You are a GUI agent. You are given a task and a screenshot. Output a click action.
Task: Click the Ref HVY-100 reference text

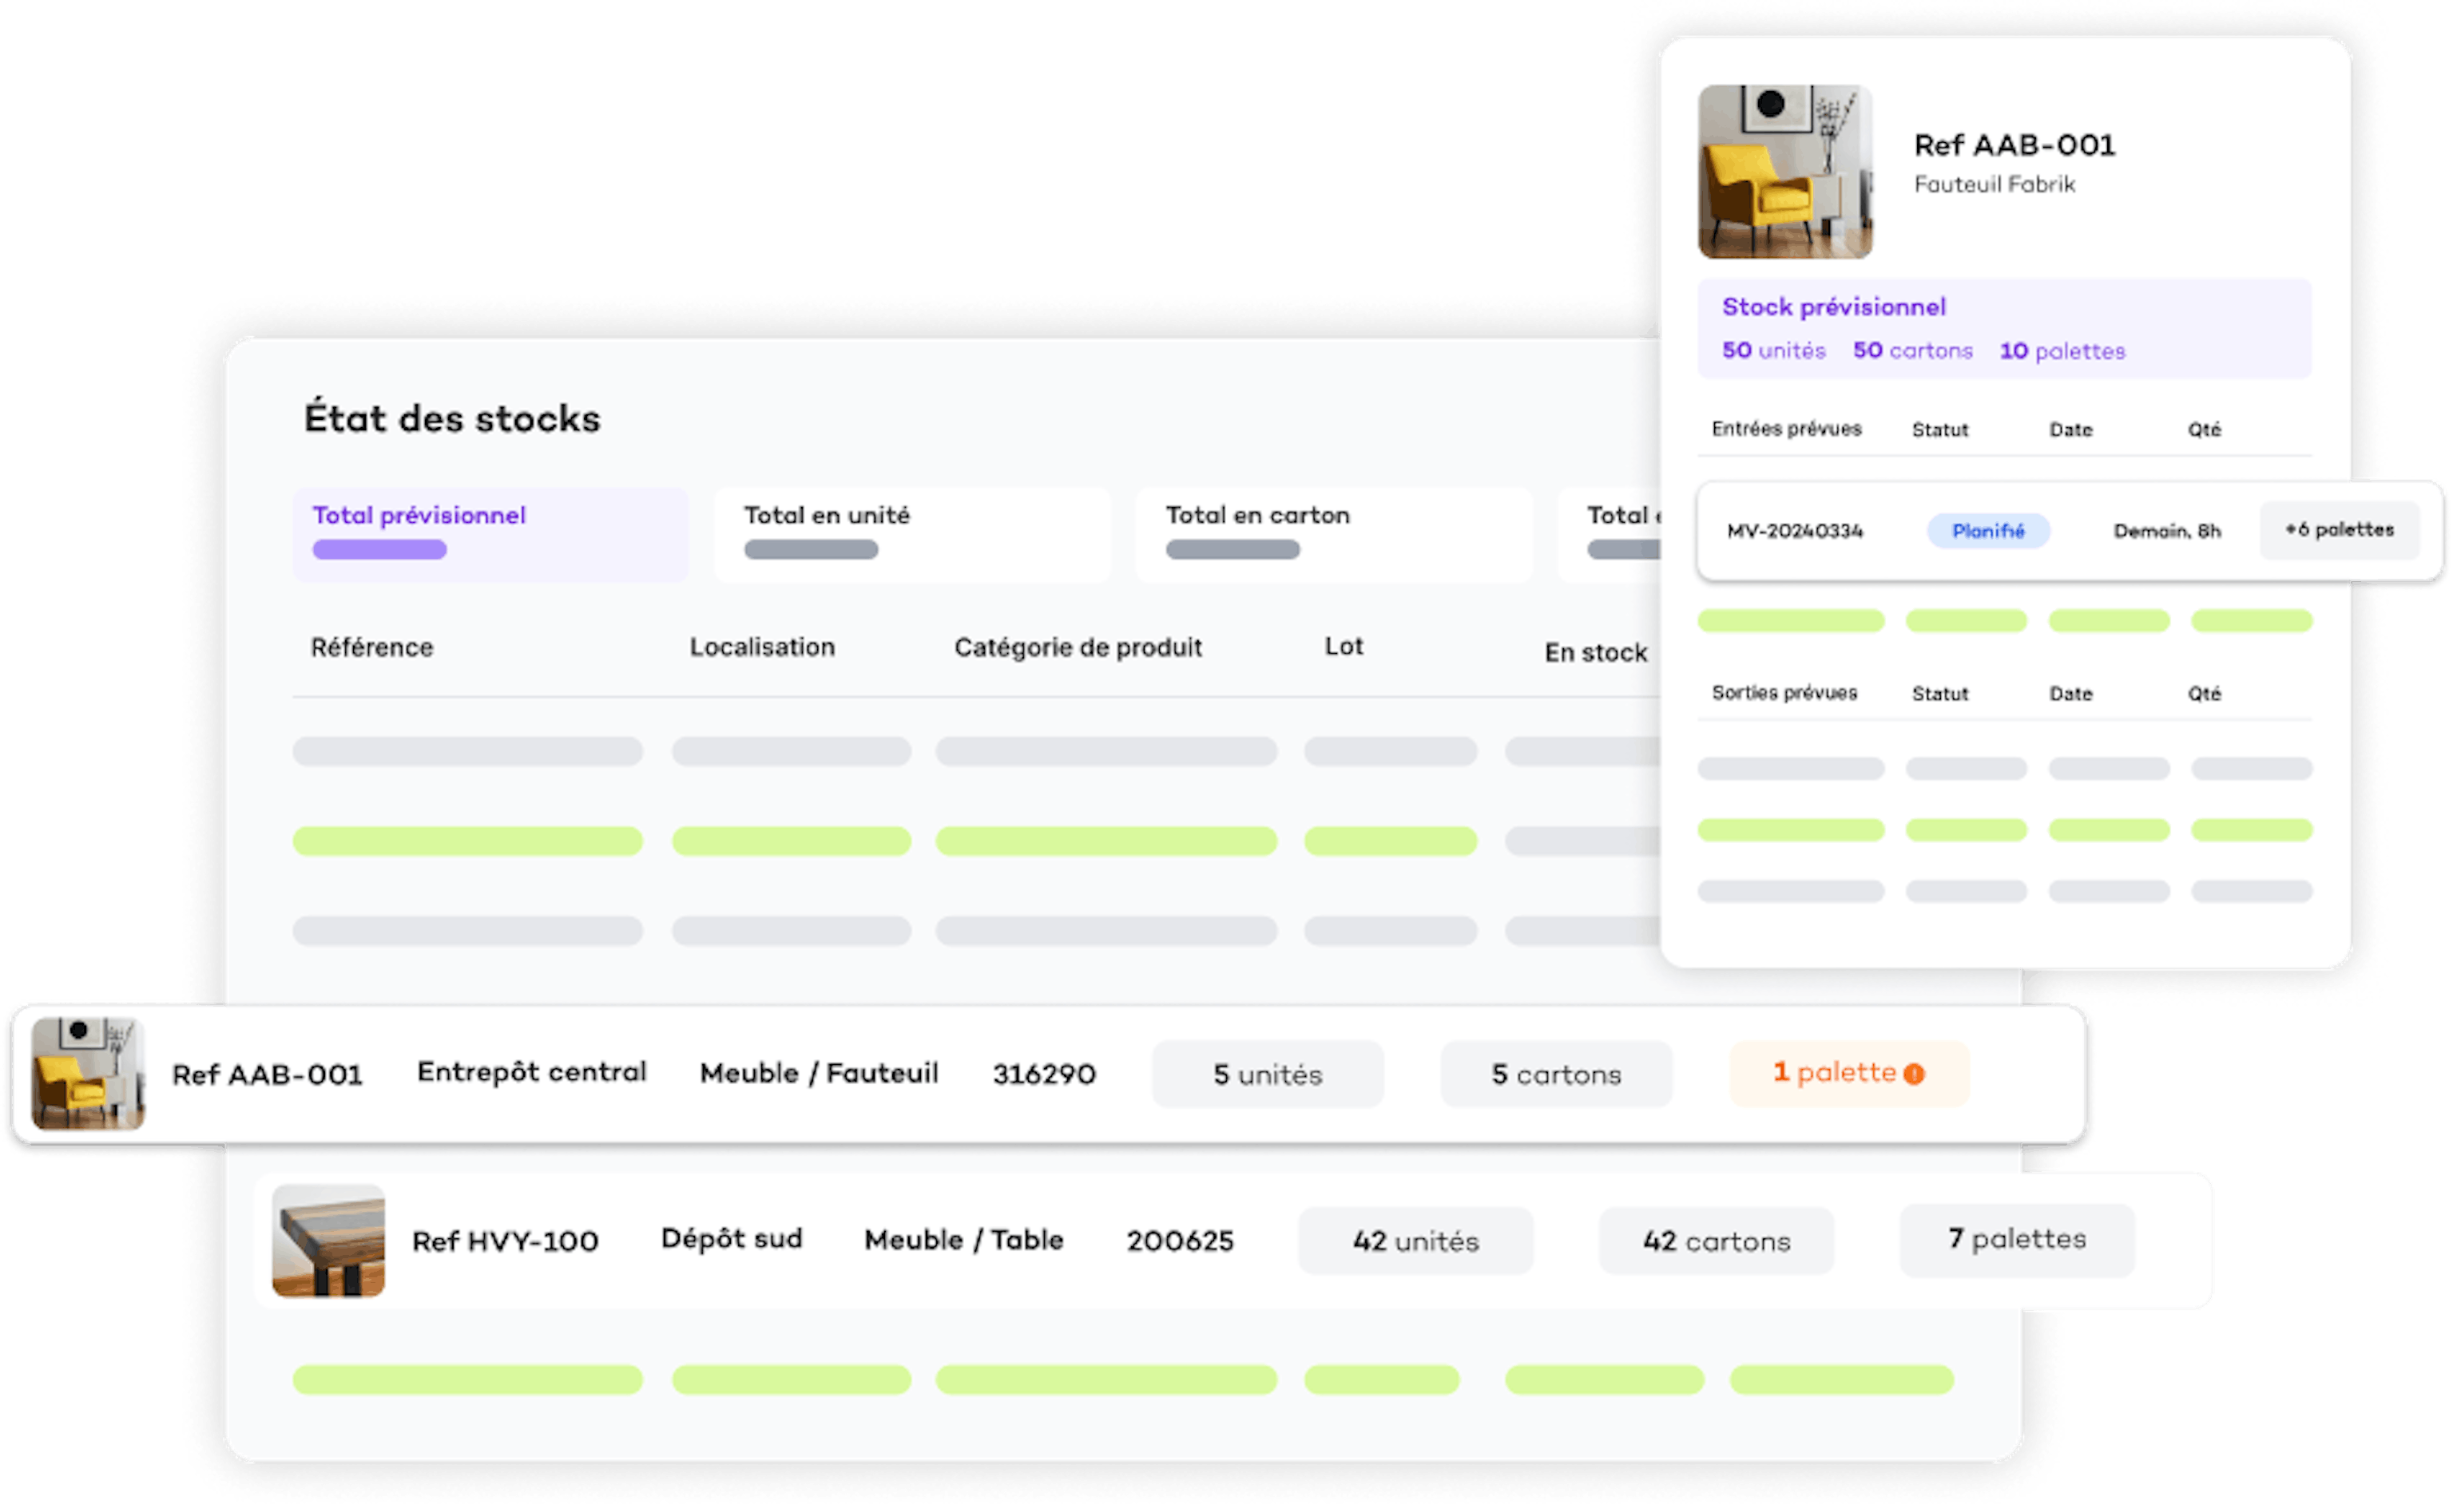[505, 1241]
